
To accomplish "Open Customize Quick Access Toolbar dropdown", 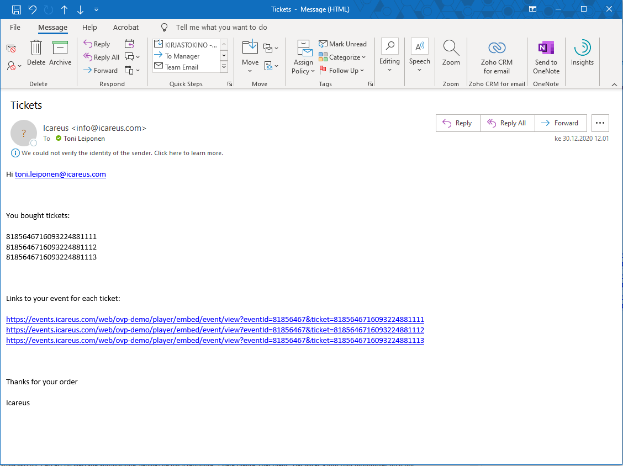I will pos(97,9).
